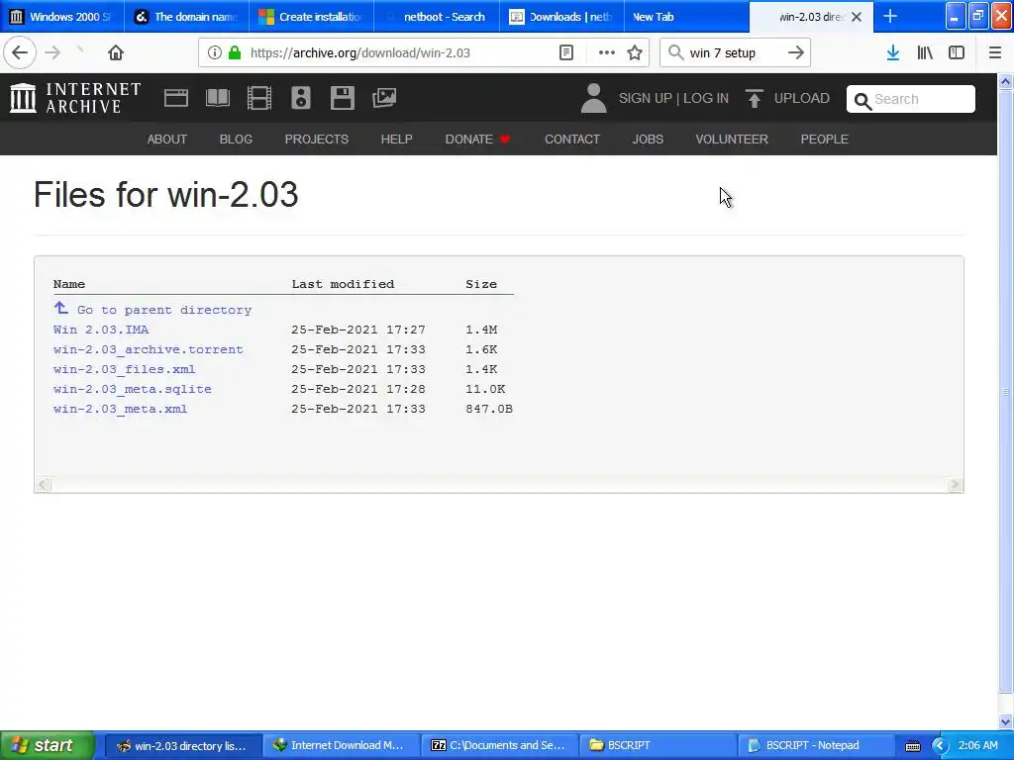
Task: Click the user avatar icon
Action: (594, 98)
